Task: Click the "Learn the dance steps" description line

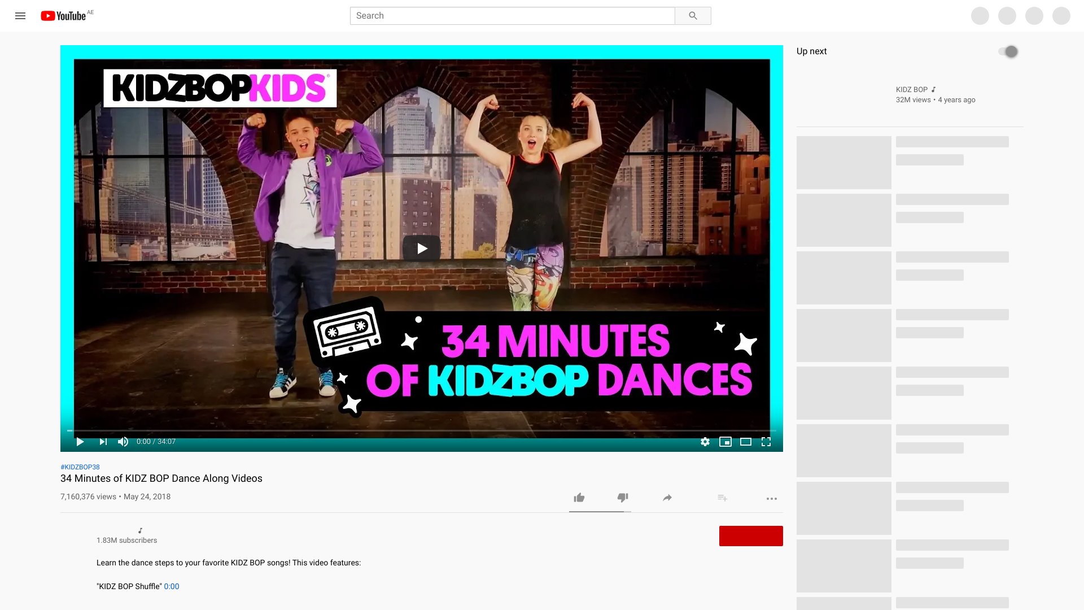Action: point(229,563)
